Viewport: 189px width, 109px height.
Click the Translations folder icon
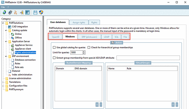pyautogui.click(x=7, y=82)
